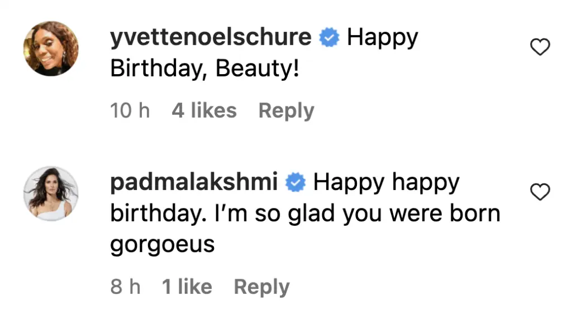Click padmalakshmi's verified badge
This screenshot has height=335, width=572.
(x=295, y=182)
